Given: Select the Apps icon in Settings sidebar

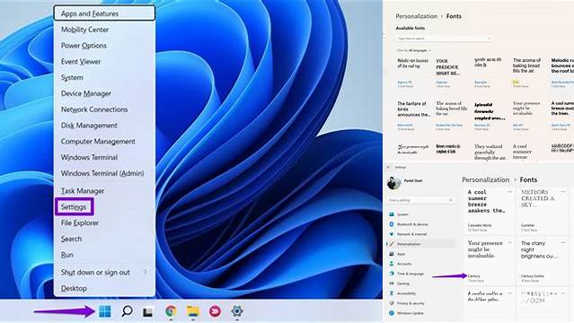Looking at the screenshot, I should tap(392, 254).
